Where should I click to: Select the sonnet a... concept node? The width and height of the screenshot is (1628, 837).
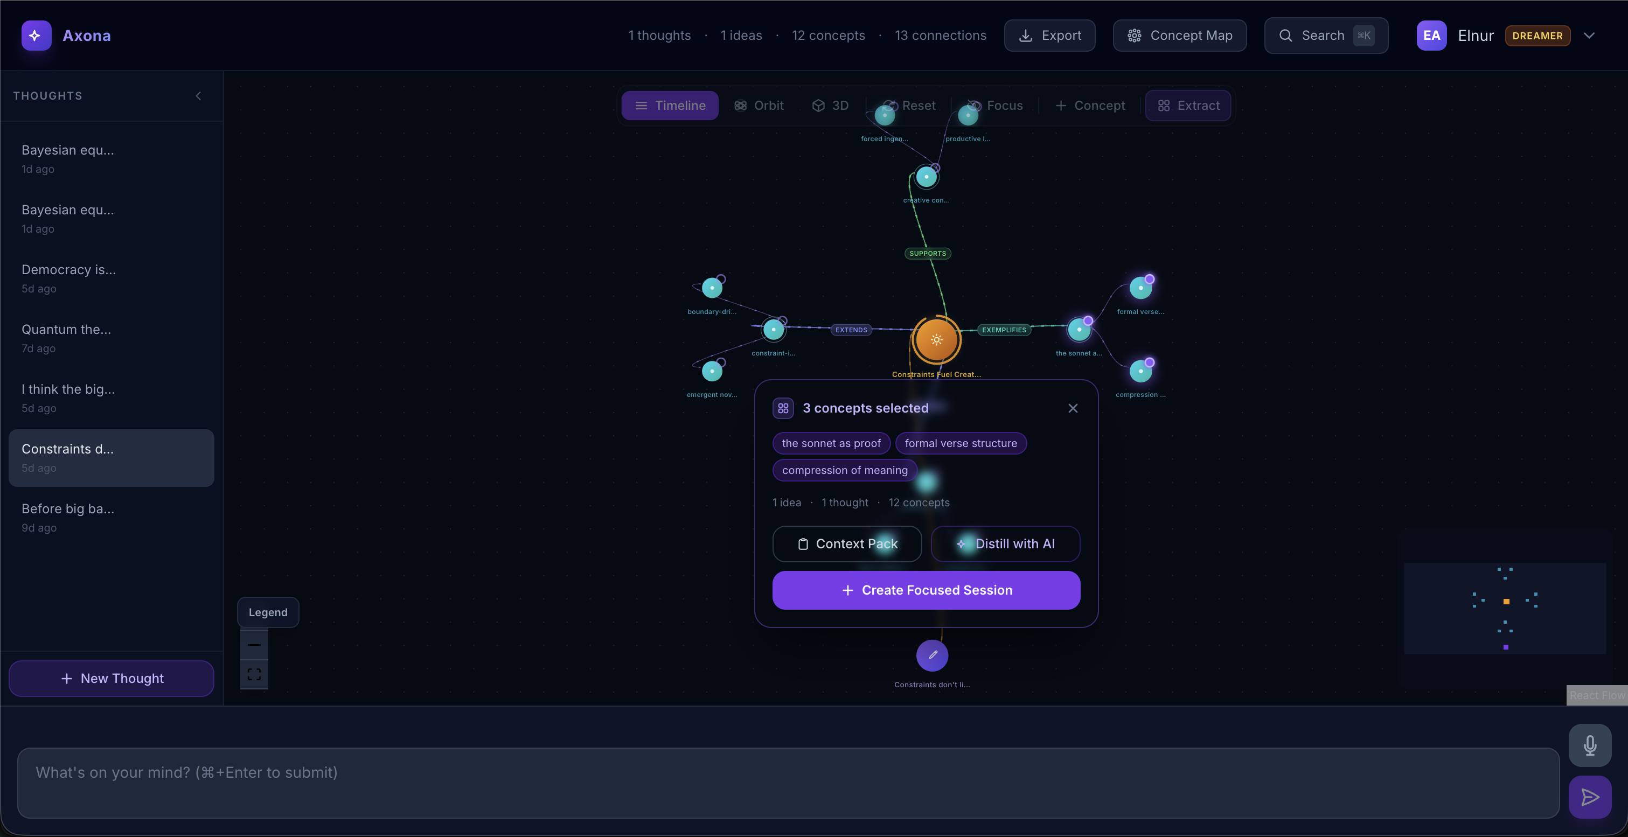pos(1080,330)
